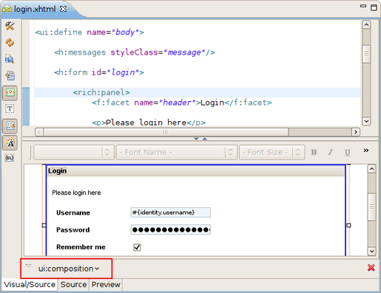381x293 pixels.
Task: Click the rotate editors orientation icon
Action: pos(10,76)
